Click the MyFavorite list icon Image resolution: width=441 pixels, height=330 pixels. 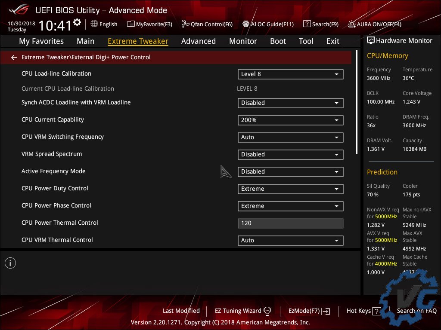(x=131, y=24)
